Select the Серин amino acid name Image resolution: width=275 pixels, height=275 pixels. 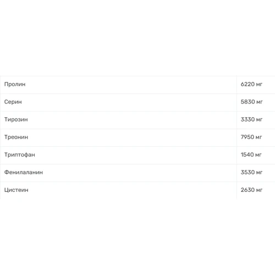point(13,102)
